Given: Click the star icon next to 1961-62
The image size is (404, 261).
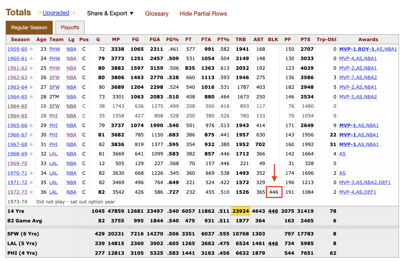Looking at the screenshot, I should click(31, 68).
